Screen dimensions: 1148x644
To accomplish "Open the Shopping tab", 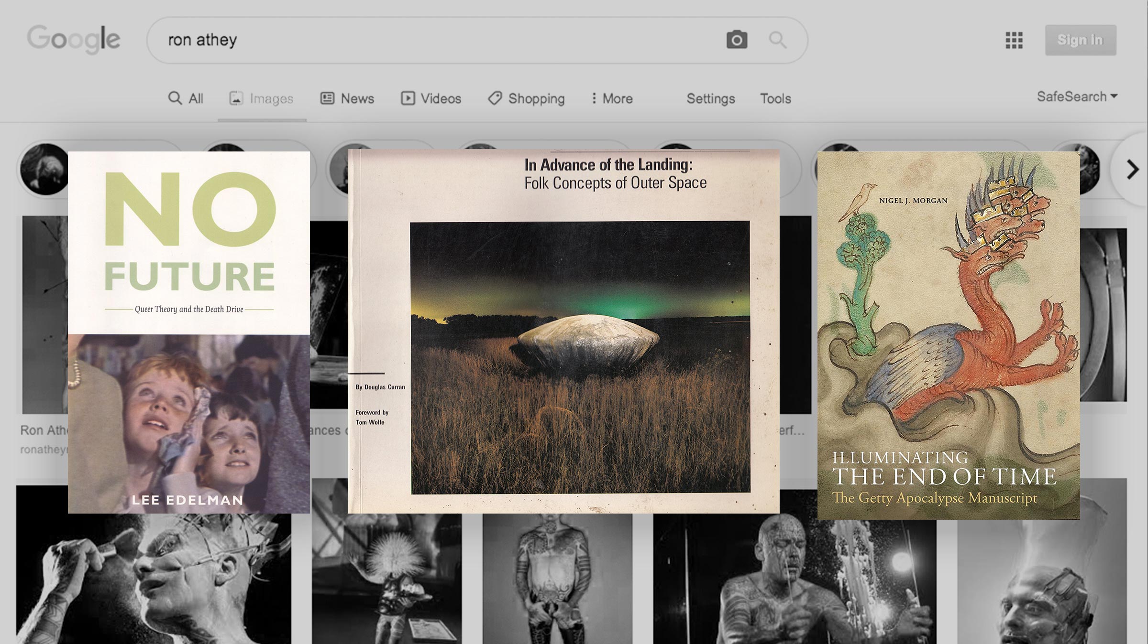I will click(x=526, y=98).
